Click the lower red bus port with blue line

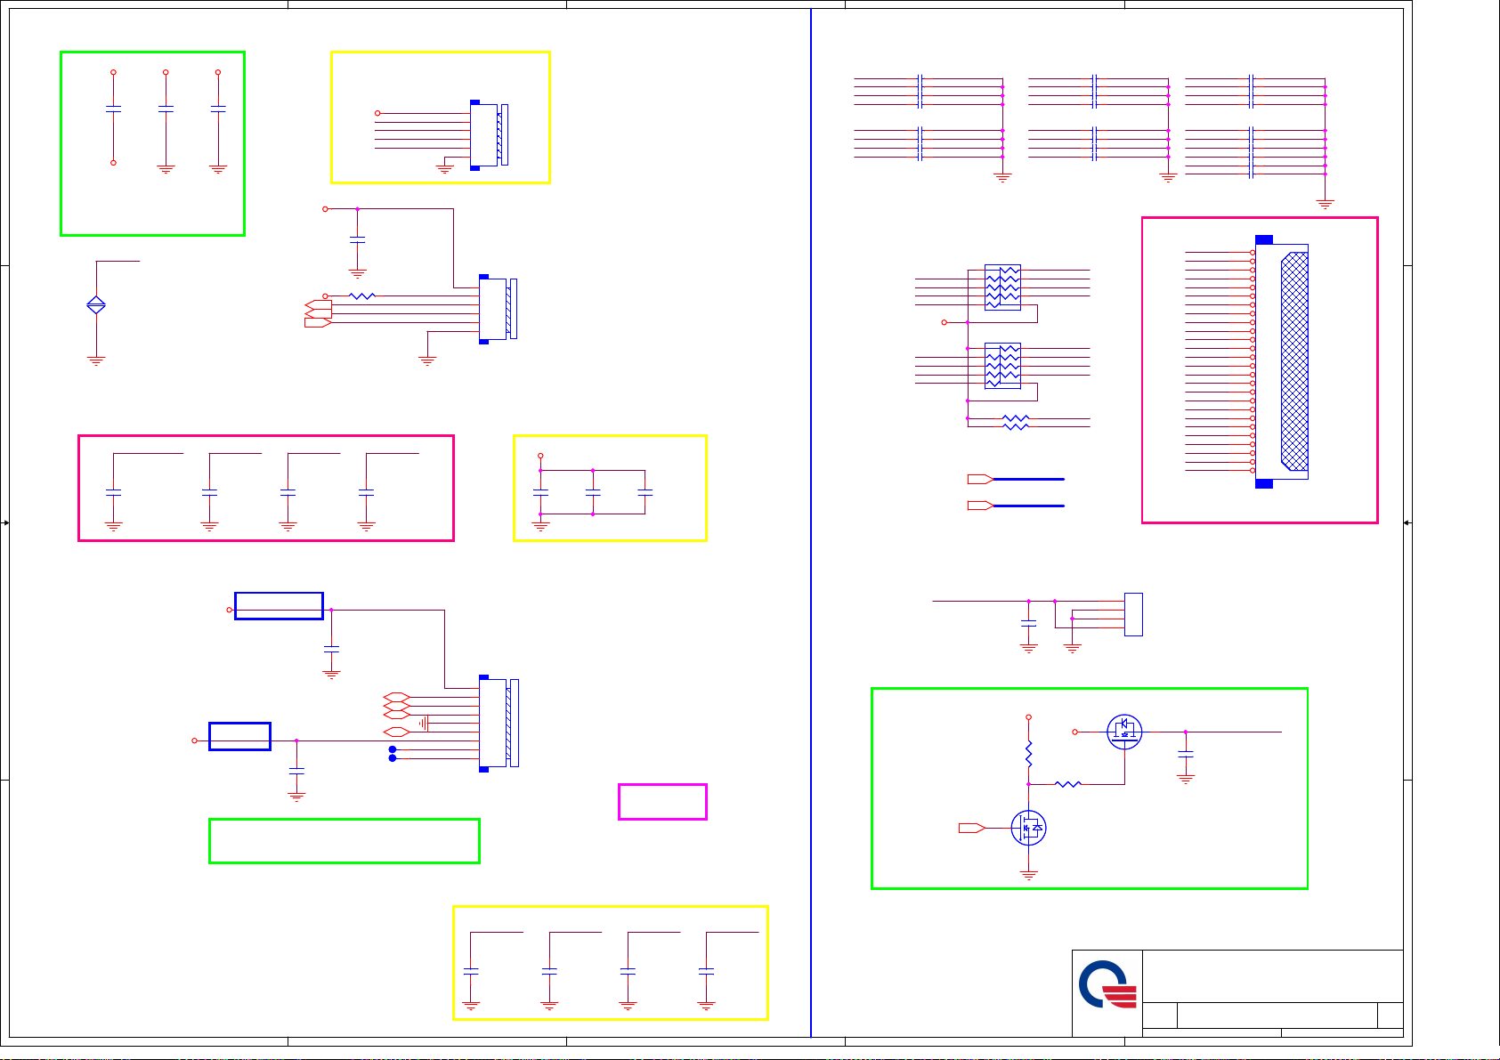(980, 506)
